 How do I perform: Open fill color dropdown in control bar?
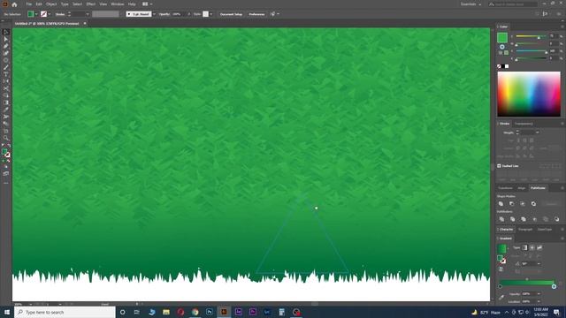pos(36,14)
